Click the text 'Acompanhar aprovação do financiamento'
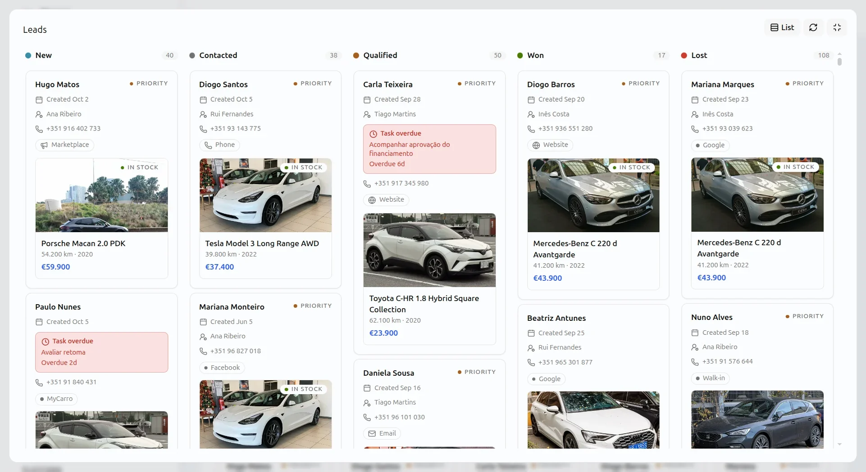The width and height of the screenshot is (866, 472). coord(409,149)
